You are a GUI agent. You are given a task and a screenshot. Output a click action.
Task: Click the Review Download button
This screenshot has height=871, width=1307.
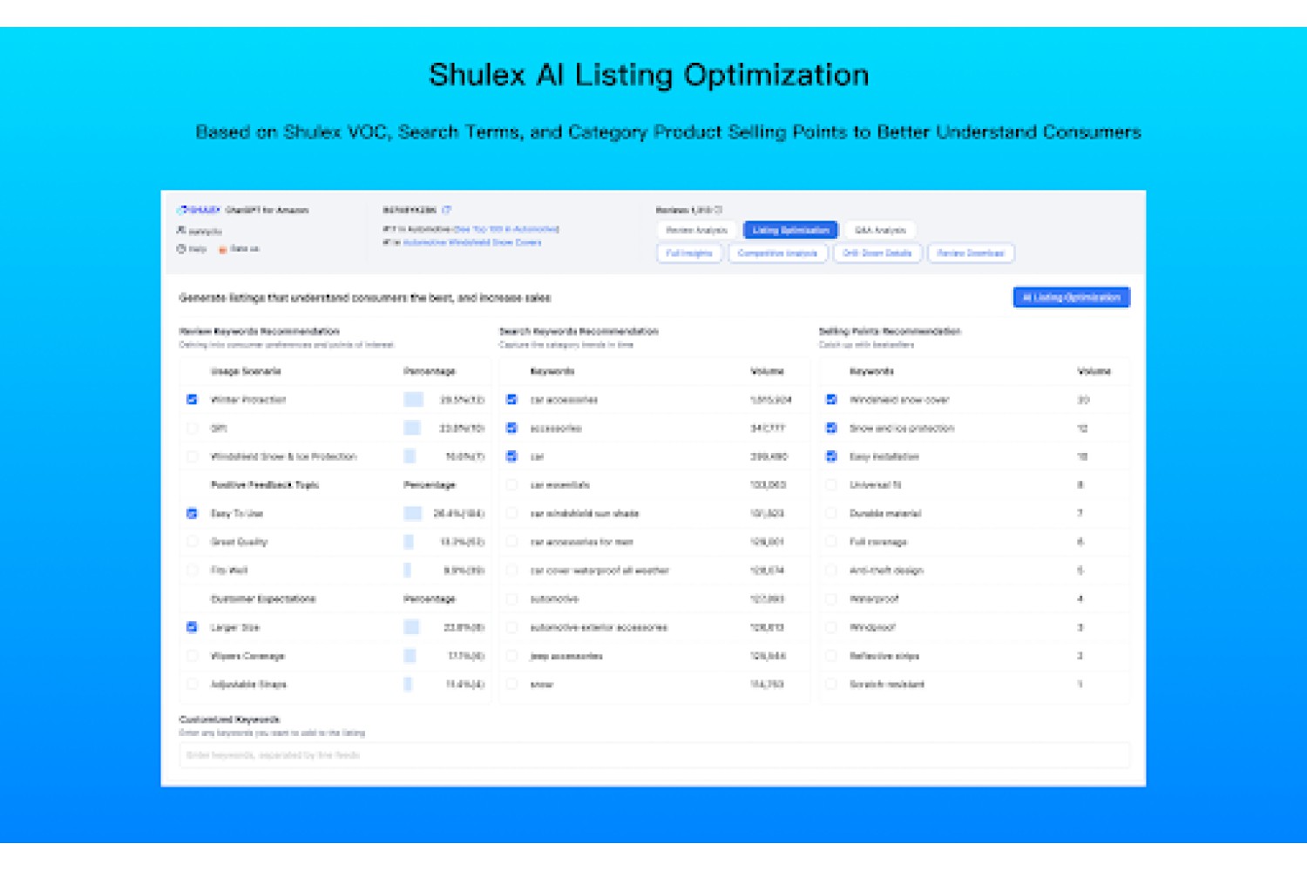pos(971,253)
